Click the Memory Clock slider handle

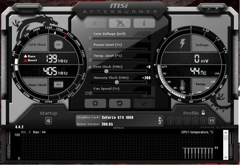[x=116, y=82]
